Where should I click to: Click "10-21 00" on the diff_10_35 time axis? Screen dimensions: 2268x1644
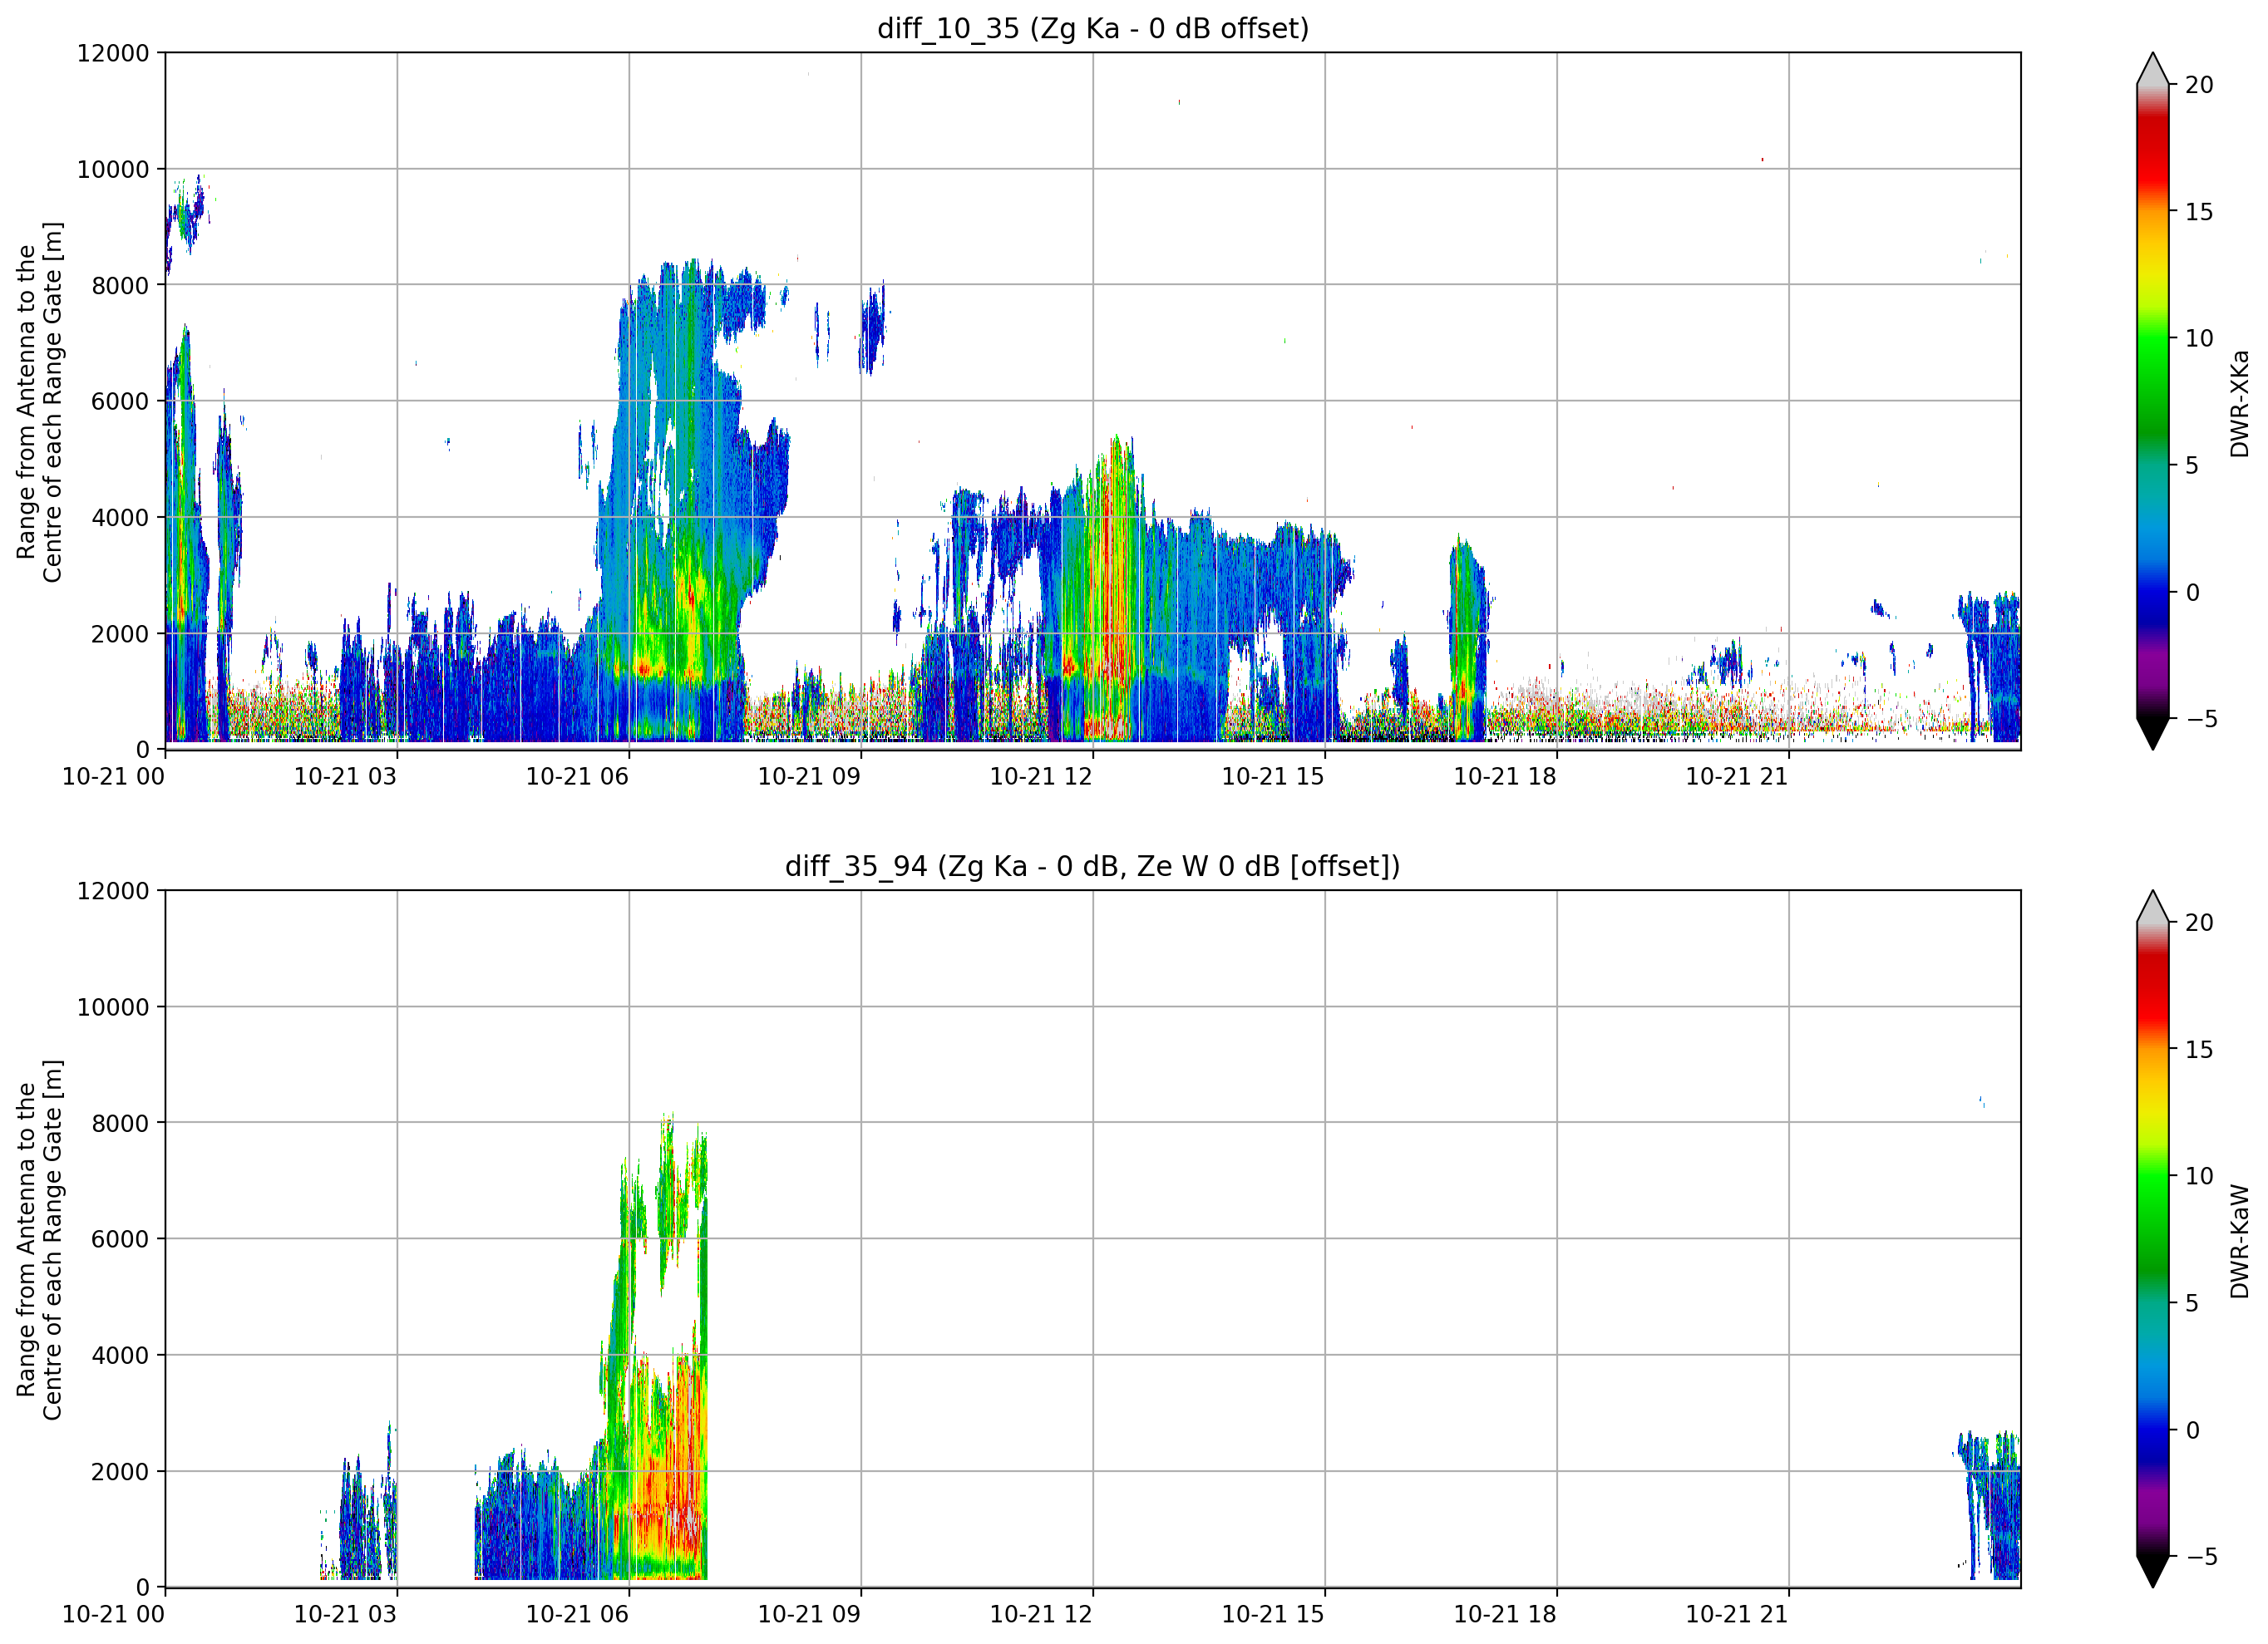[114, 777]
